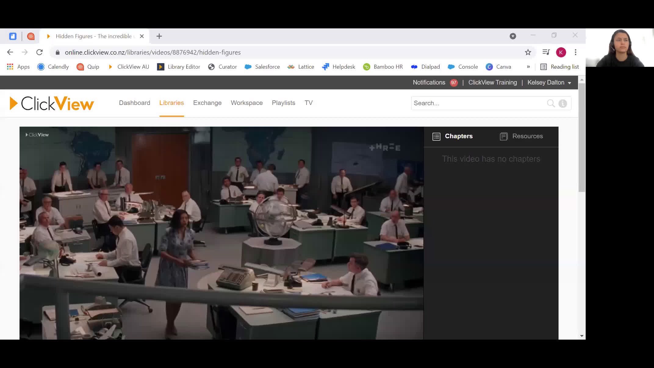Open Quip bookmark

click(88, 67)
